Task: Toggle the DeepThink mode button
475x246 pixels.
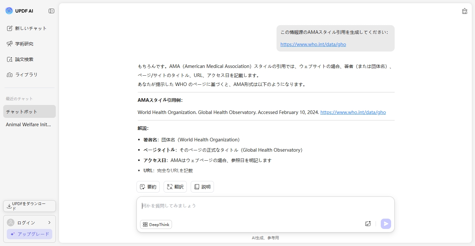Action: tap(156, 224)
